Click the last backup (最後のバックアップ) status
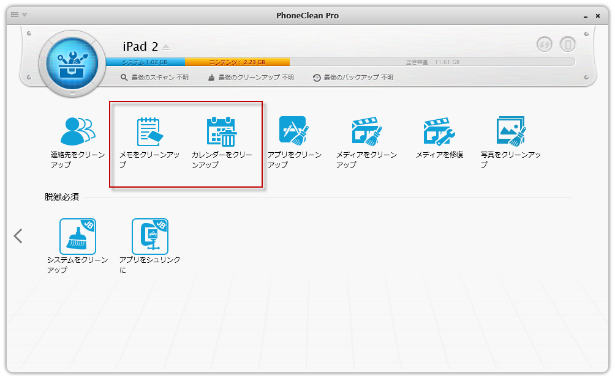The height and width of the screenshot is (379, 615). pos(353,78)
